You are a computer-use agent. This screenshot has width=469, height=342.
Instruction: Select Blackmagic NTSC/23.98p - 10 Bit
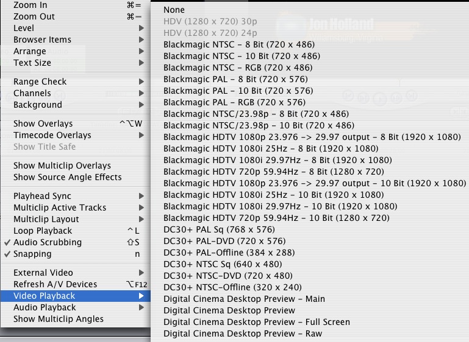(310, 125)
